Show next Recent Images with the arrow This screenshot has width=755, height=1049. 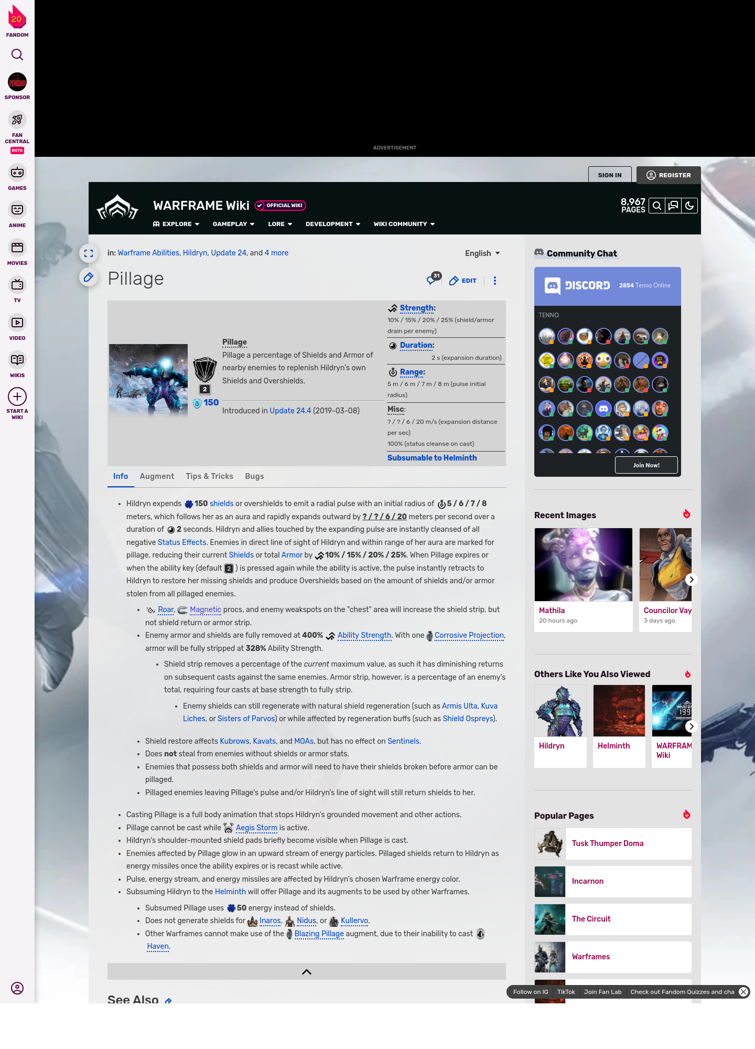[x=692, y=580]
